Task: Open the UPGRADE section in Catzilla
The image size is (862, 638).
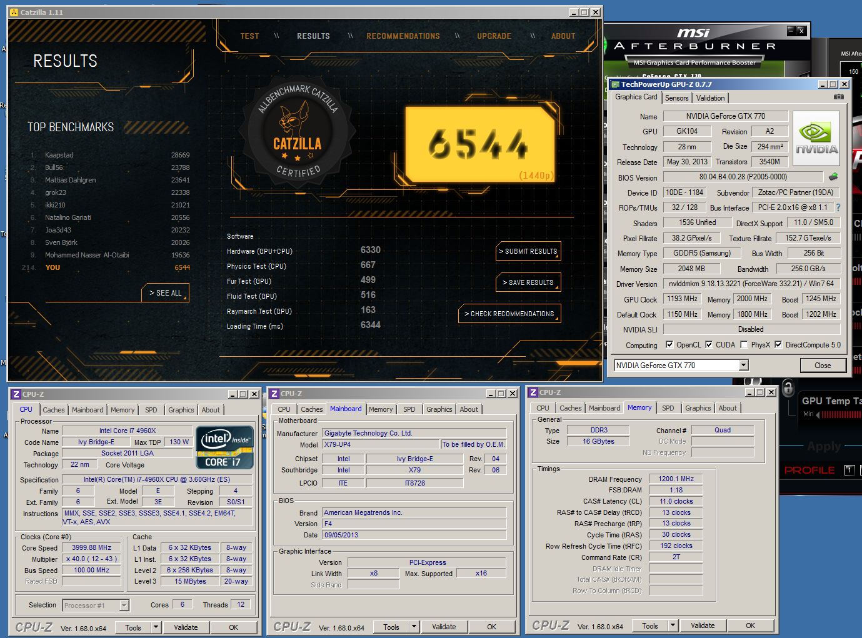Action: [494, 36]
